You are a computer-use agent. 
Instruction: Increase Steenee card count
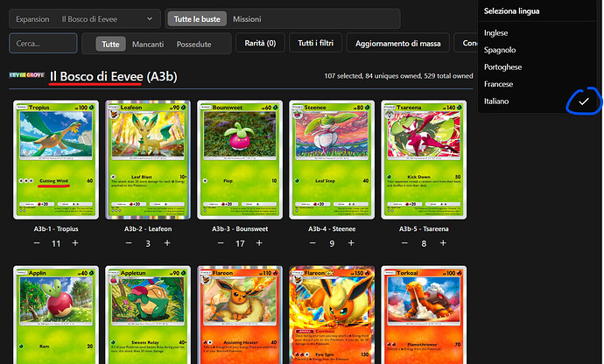click(351, 243)
